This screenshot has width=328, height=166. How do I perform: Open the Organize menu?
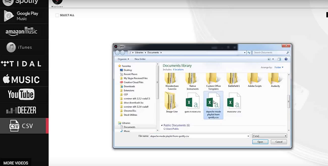(123, 59)
